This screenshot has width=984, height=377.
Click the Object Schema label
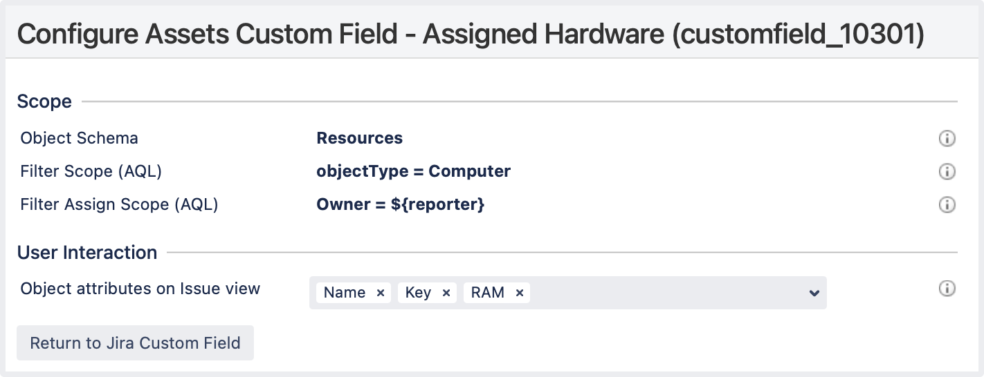point(79,138)
